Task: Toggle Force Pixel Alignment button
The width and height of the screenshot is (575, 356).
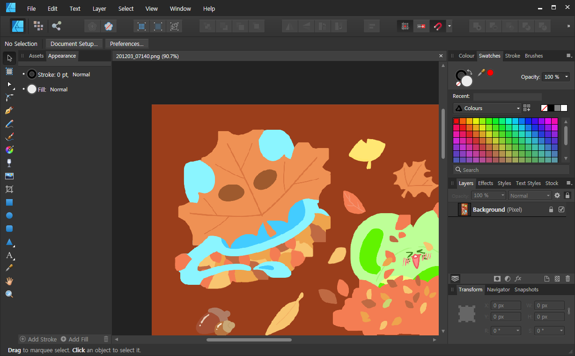Action: 405,26
